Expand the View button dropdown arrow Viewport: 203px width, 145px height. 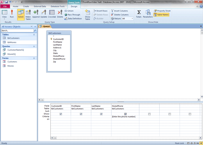pyautogui.click(x=4, y=19)
